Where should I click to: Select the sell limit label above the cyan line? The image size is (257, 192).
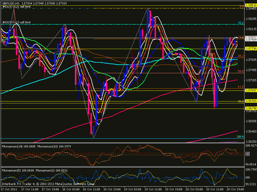16,22
